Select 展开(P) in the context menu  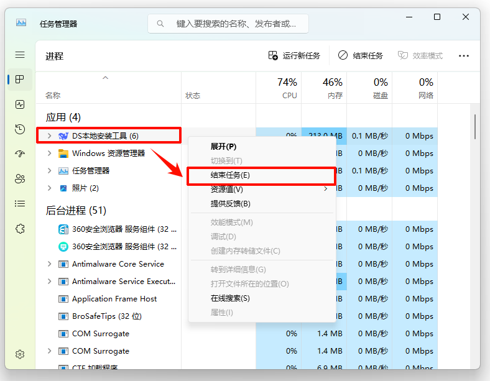223,147
